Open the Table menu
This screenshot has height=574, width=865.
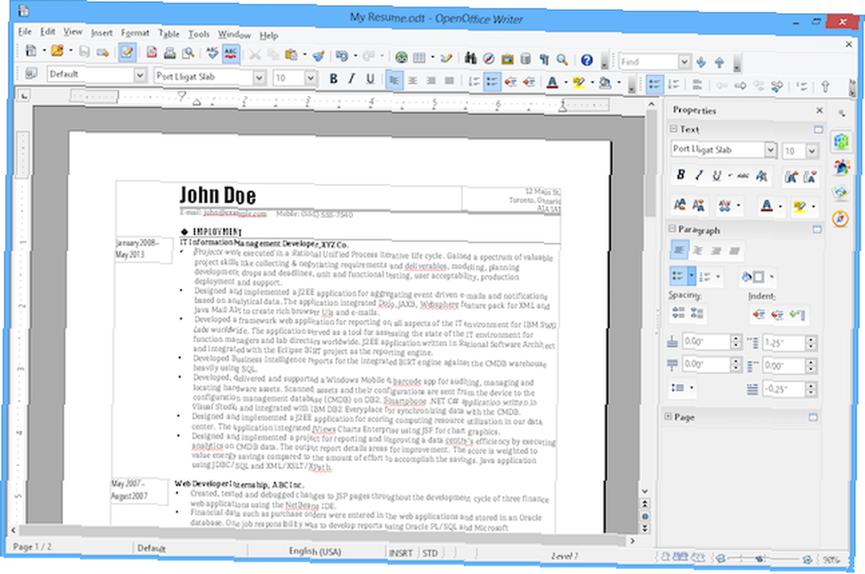(169, 35)
